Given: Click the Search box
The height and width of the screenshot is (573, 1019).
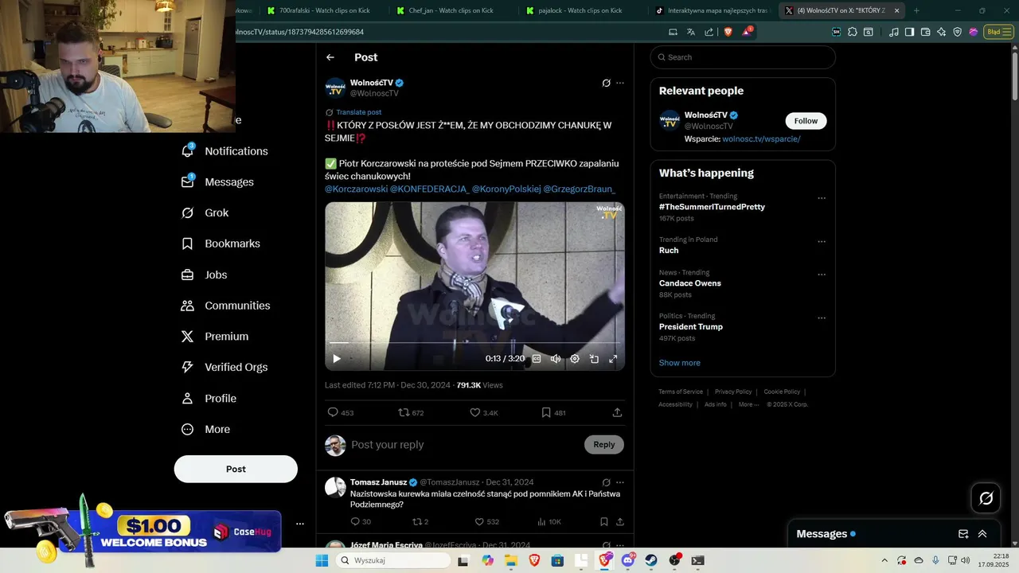Looking at the screenshot, I should (743, 57).
